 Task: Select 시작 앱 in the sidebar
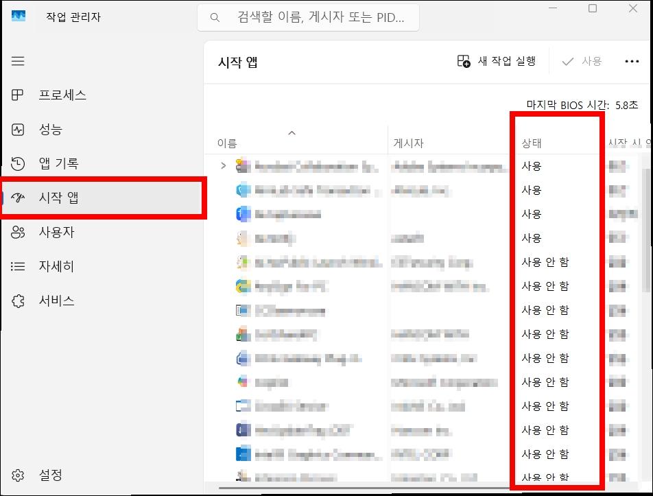coord(102,198)
